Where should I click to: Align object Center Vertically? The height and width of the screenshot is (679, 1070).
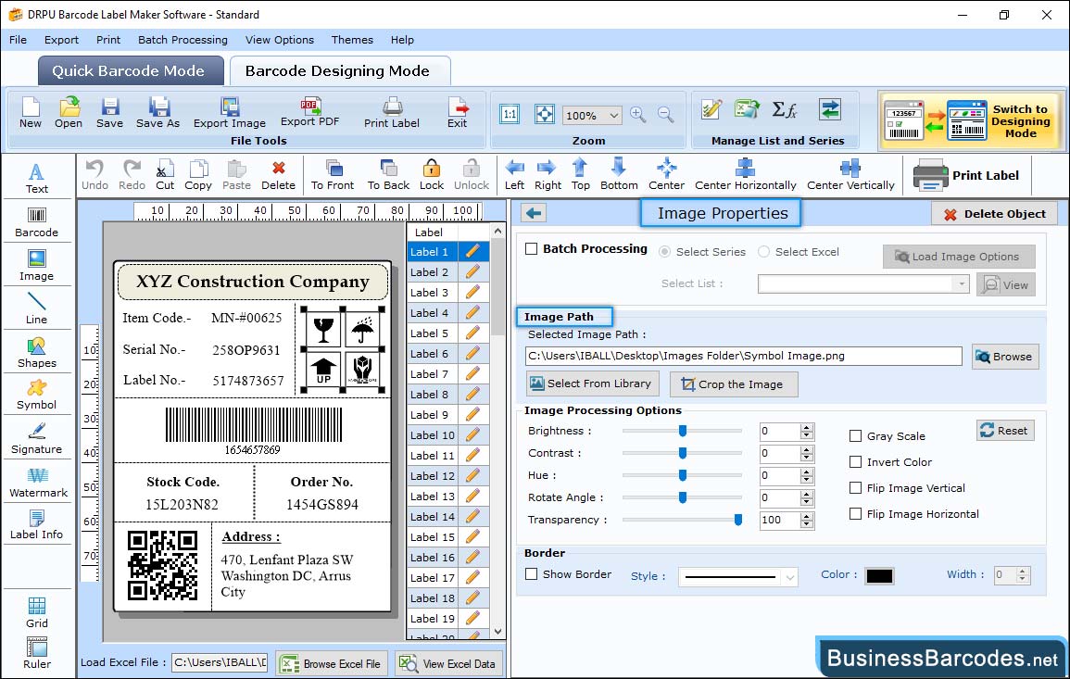850,175
